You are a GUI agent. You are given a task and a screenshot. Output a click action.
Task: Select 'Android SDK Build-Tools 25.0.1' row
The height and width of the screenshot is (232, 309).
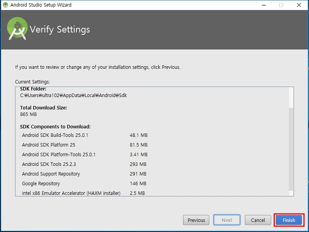click(x=85, y=135)
